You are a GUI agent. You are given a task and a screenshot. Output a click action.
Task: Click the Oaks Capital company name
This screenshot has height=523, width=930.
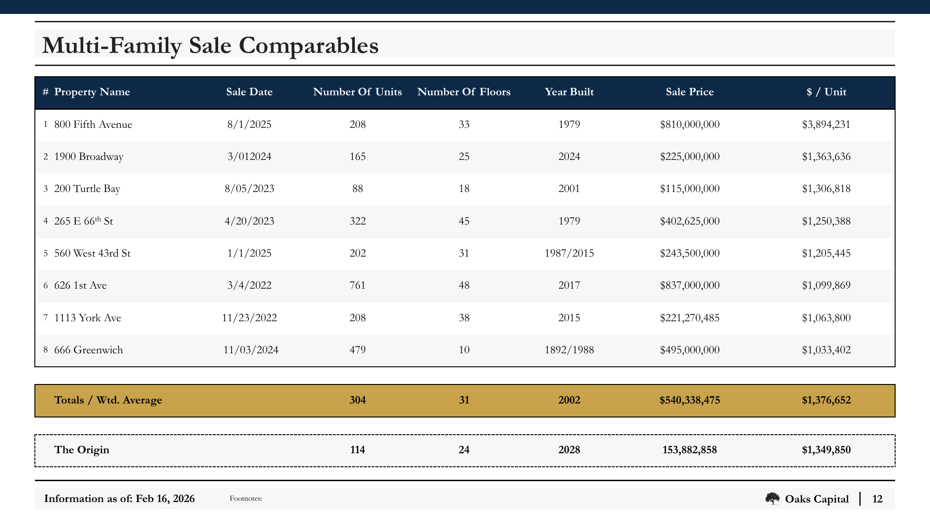817,499
